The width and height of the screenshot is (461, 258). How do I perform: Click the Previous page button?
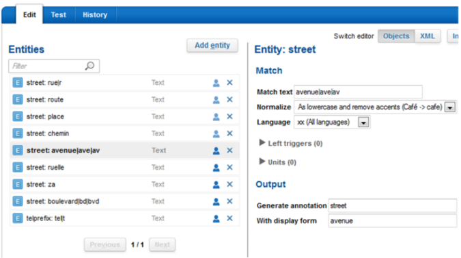coord(105,245)
